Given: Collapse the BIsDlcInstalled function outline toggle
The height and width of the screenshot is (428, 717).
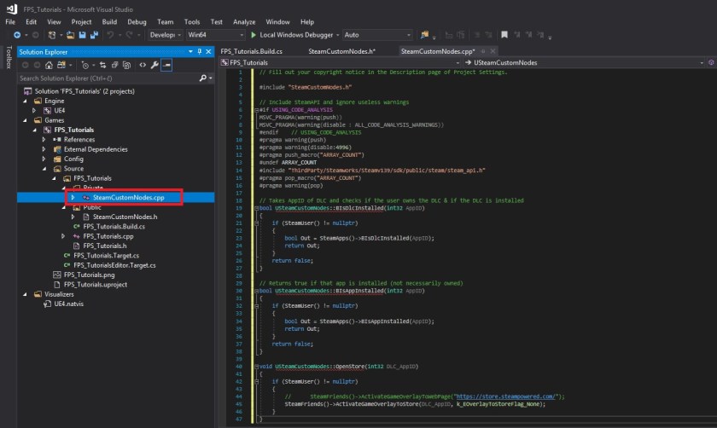Looking at the screenshot, I should pos(257,208).
